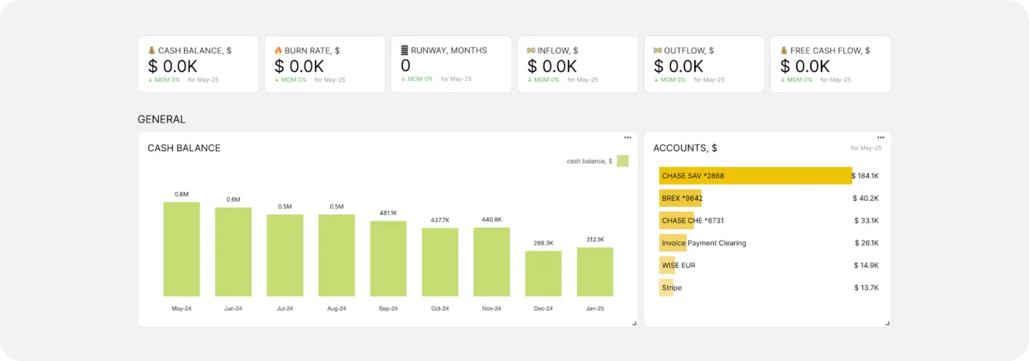Click the Burn Rate fire icon
The height and width of the screenshot is (361, 1029).
(278, 51)
